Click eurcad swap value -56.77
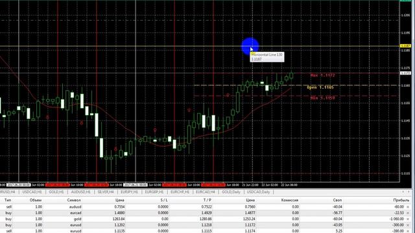Image resolution: width=415 pixels, height=233 pixels. coord(337,213)
